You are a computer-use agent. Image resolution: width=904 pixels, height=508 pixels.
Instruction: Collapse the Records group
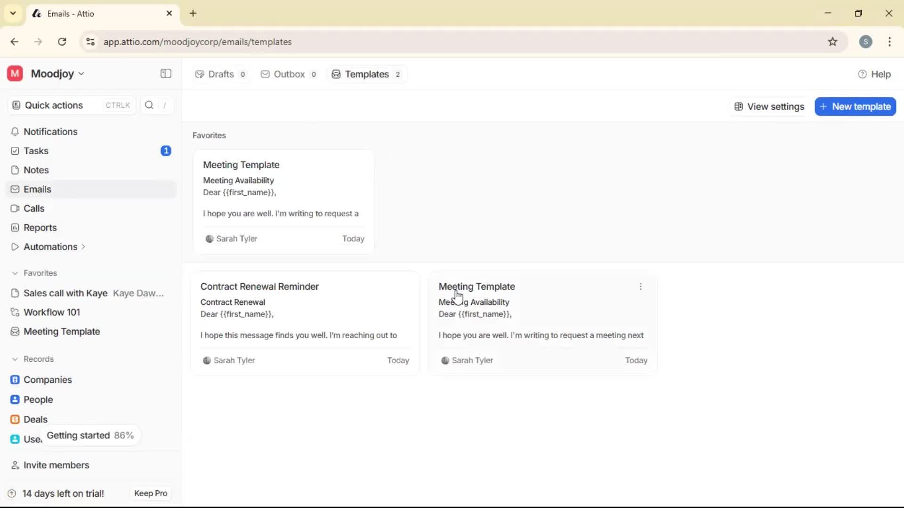click(x=15, y=358)
